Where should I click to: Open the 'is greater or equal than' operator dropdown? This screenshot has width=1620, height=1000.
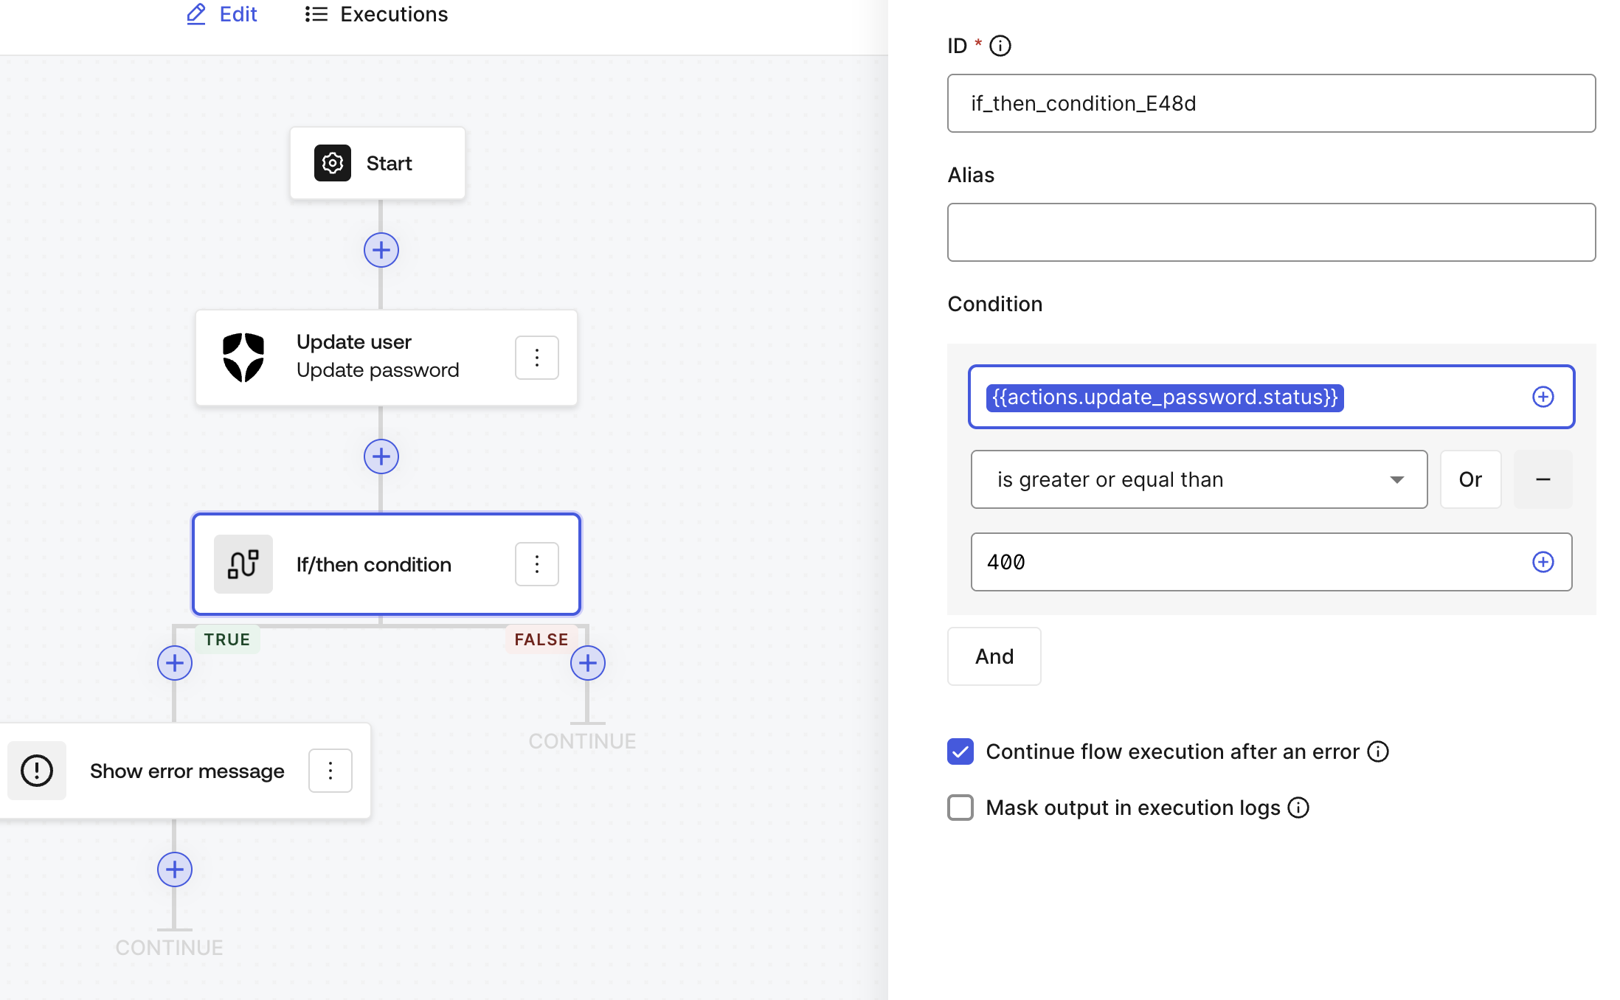pyautogui.click(x=1200, y=479)
